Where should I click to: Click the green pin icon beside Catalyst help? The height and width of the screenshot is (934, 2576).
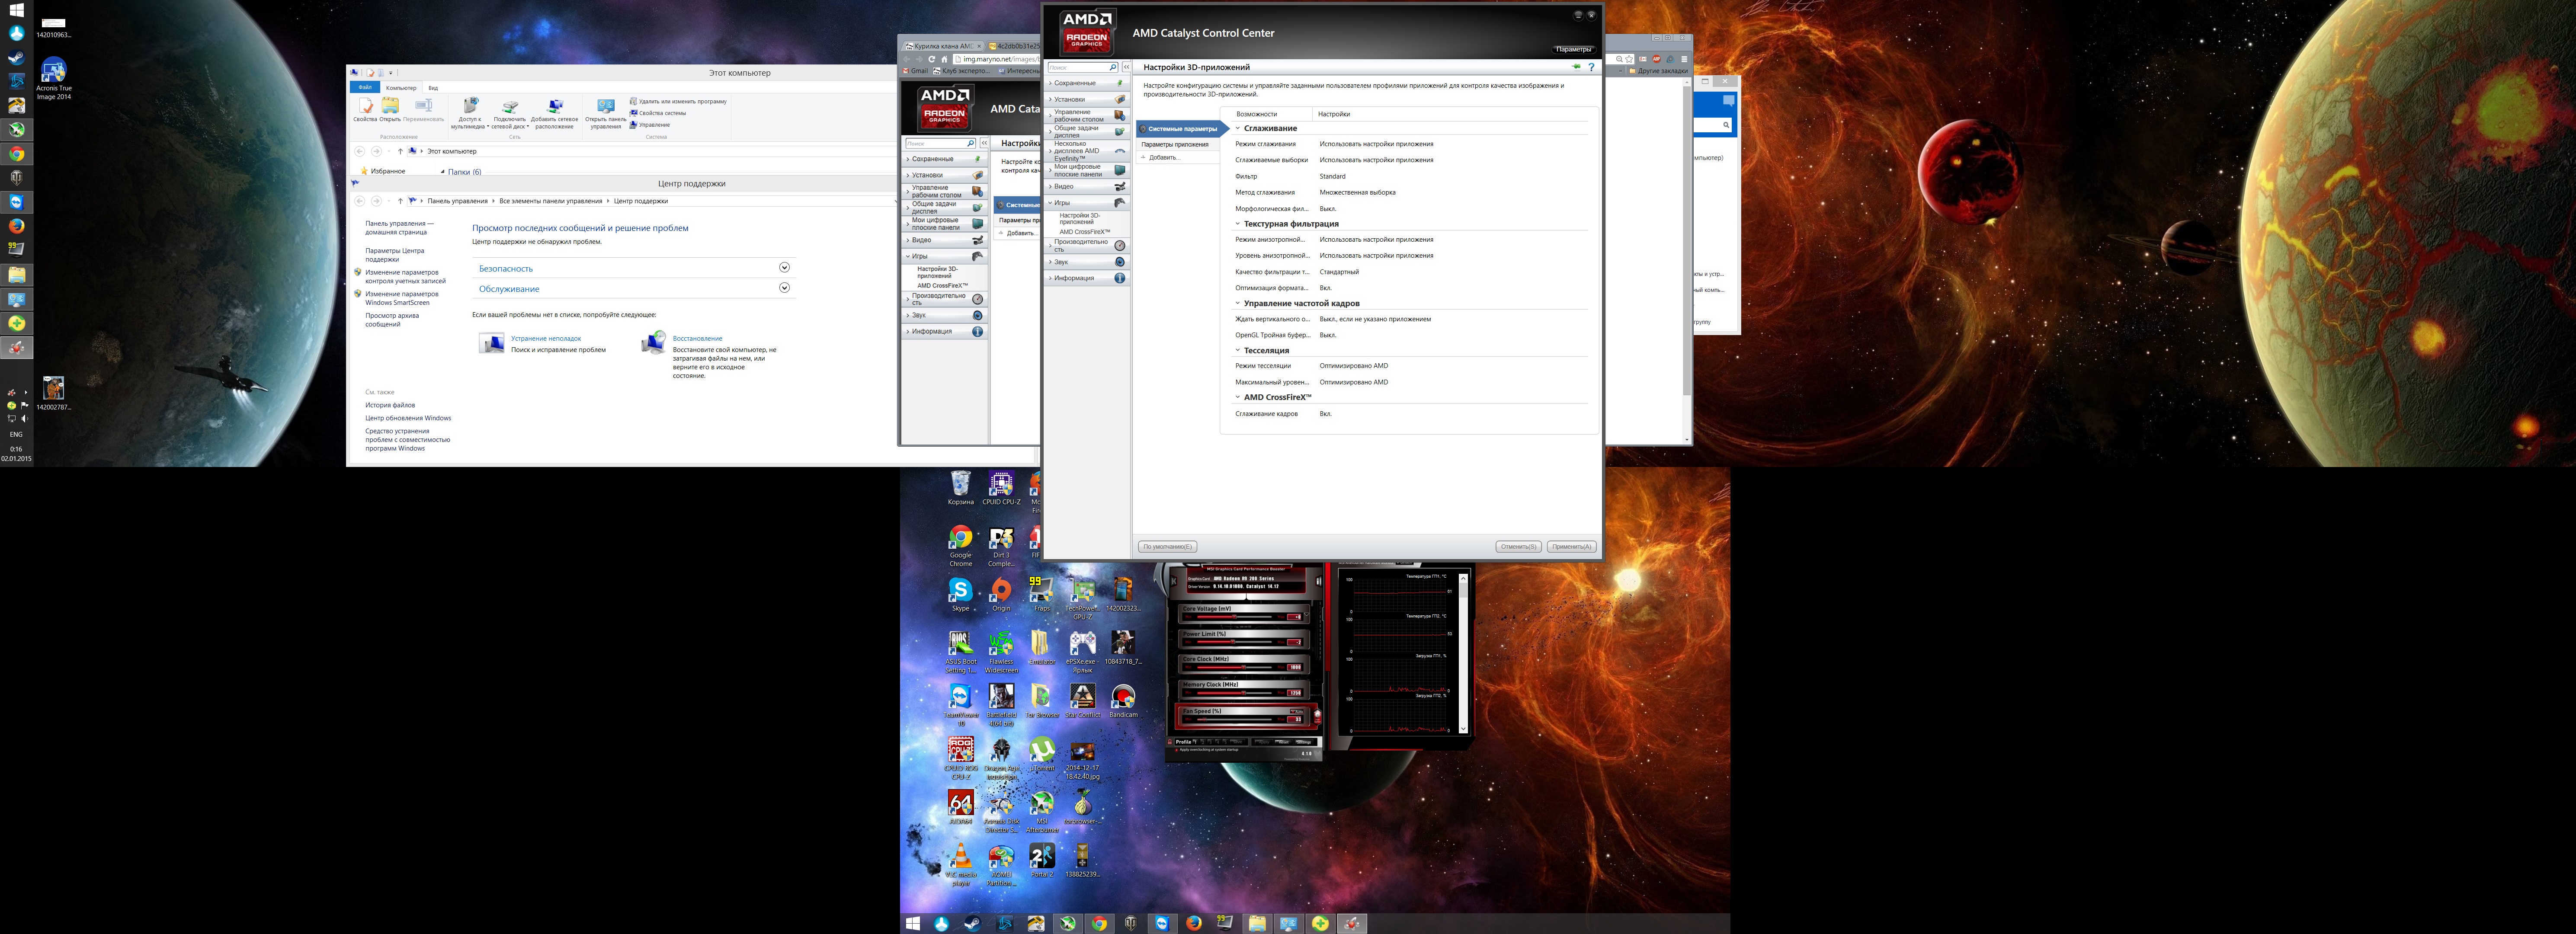pos(1577,67)
